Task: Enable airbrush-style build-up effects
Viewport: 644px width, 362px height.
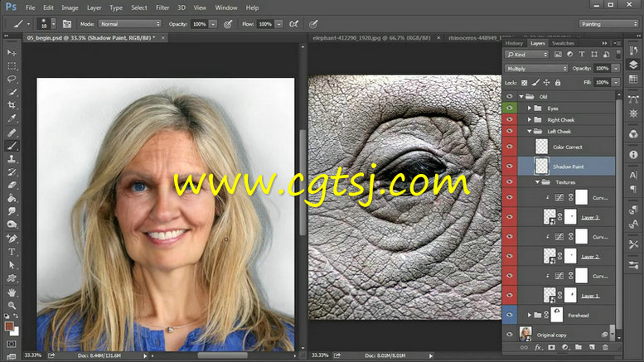Action: click(x=293, y=24)
